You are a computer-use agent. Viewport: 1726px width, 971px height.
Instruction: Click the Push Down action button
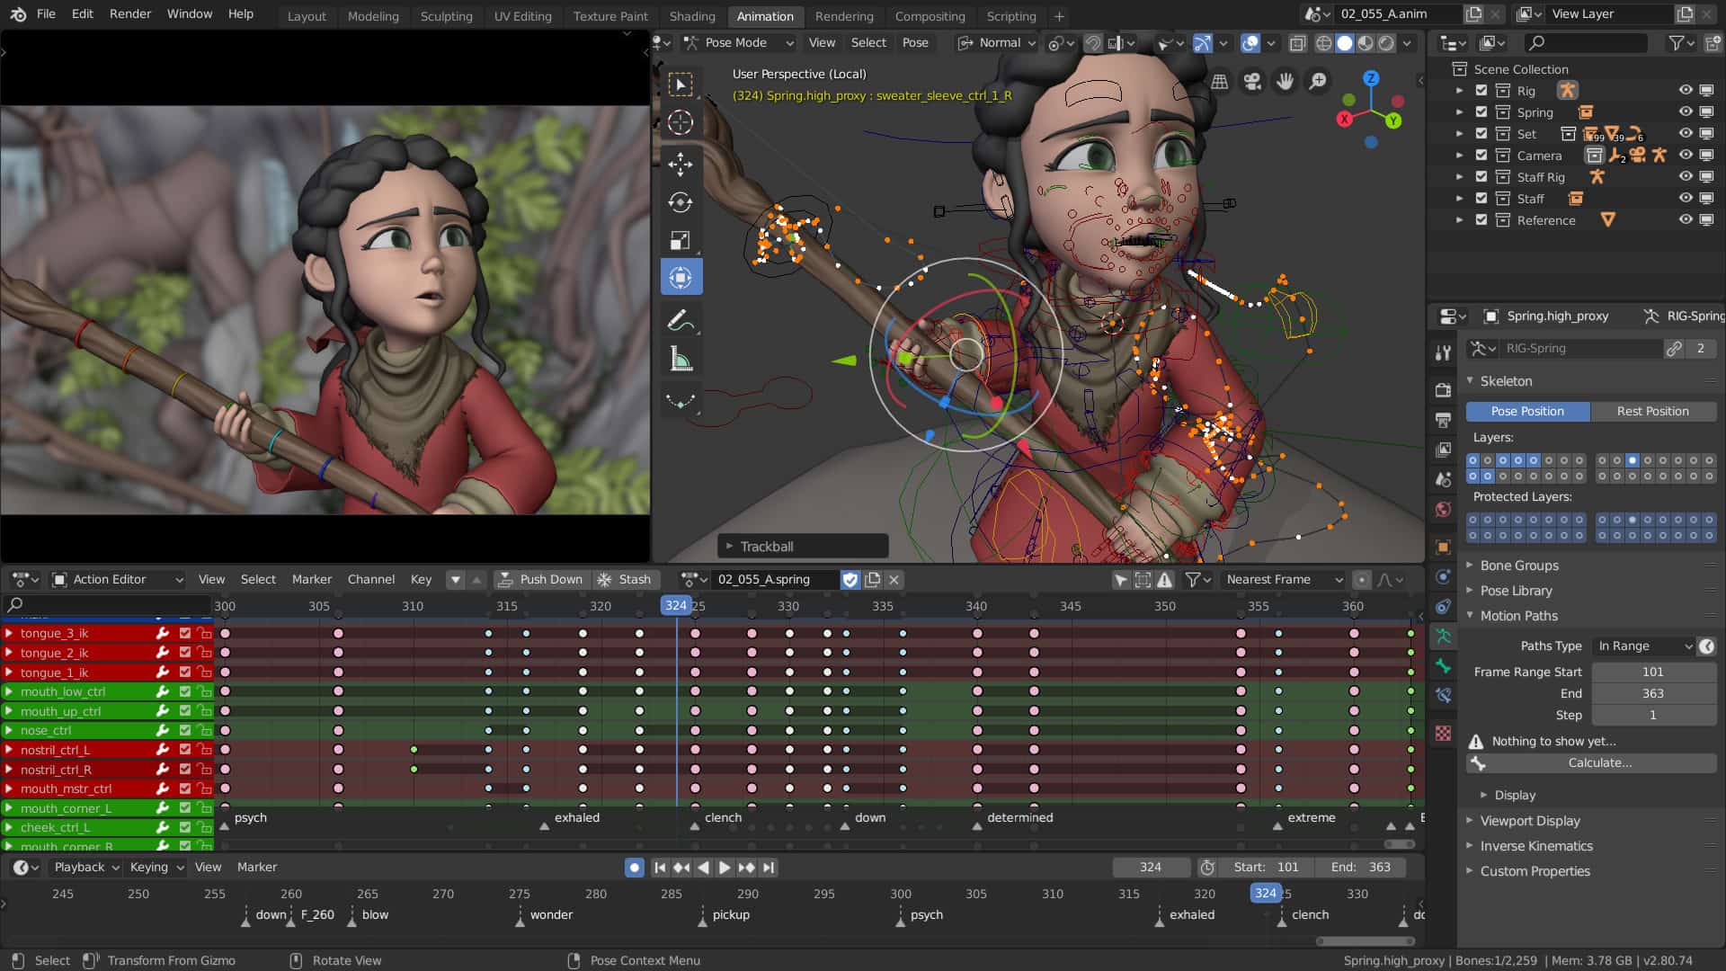pyautogui.click(x=539, y=579)
